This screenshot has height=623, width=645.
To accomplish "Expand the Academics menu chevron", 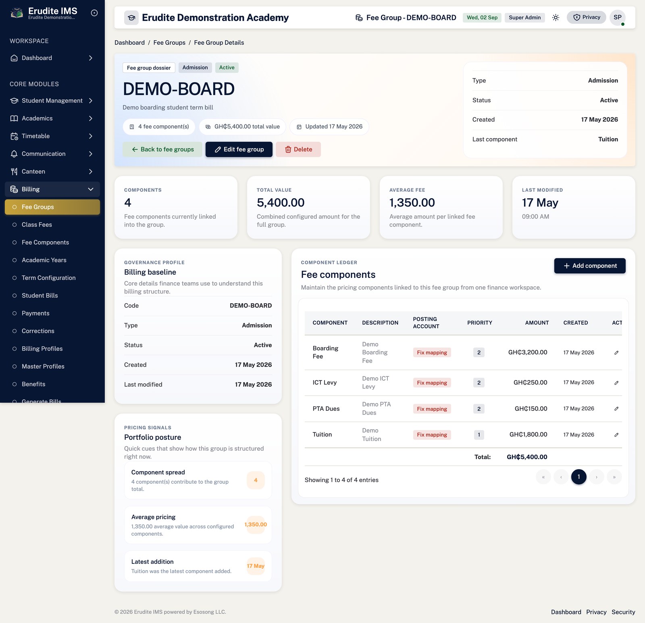I will [91, 118].
